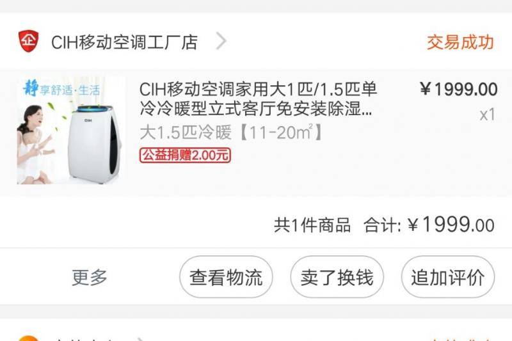Viewport: 512px width, 341px height.
Task: View shipping with 查看物流 button
Action: (x=226, y=277)
